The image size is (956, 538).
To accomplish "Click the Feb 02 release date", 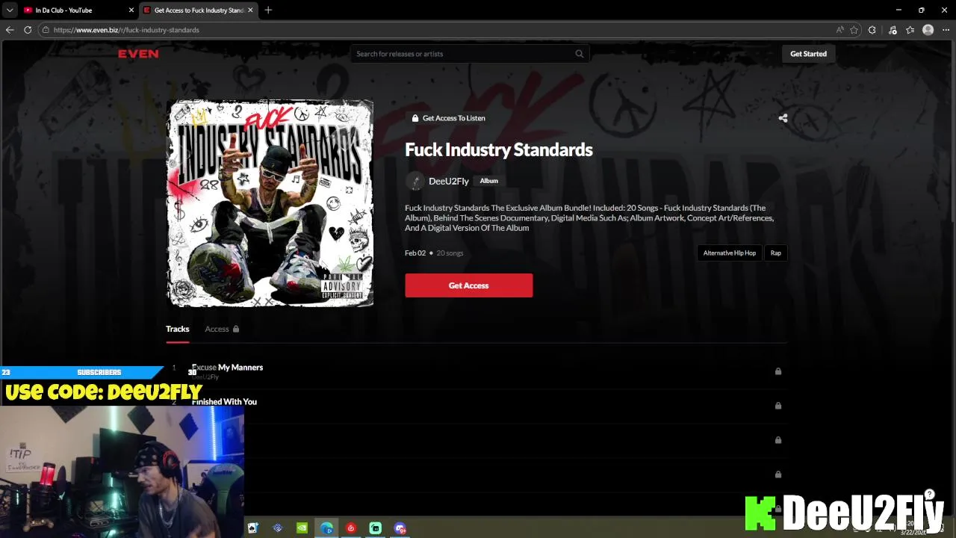I will pos(415,253).
